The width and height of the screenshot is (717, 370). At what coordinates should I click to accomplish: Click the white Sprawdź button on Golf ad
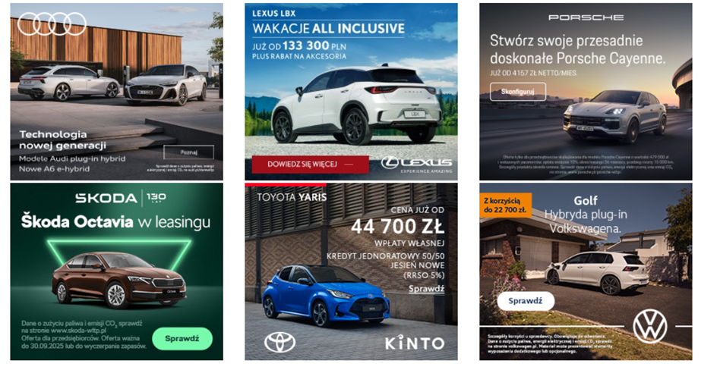coord(526,301)
